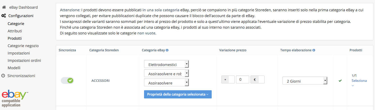Select the euro currency unit field

point(257,79)
